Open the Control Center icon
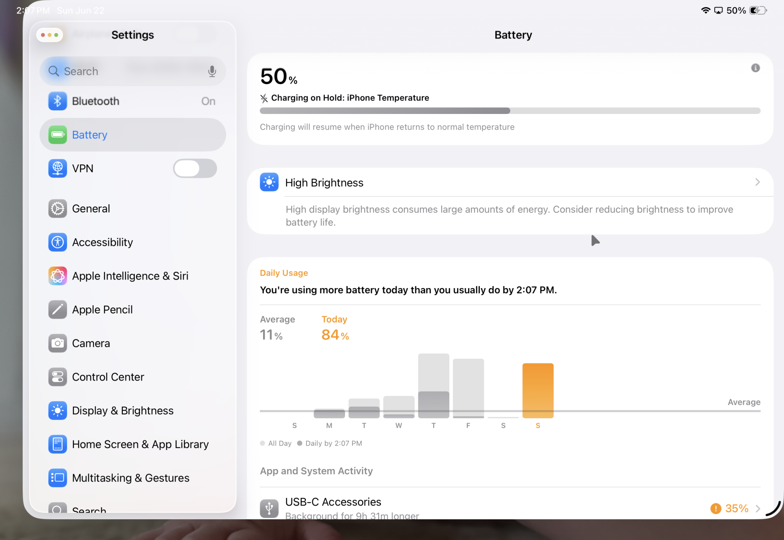This screenshot has height=540, width=784. 58,377
